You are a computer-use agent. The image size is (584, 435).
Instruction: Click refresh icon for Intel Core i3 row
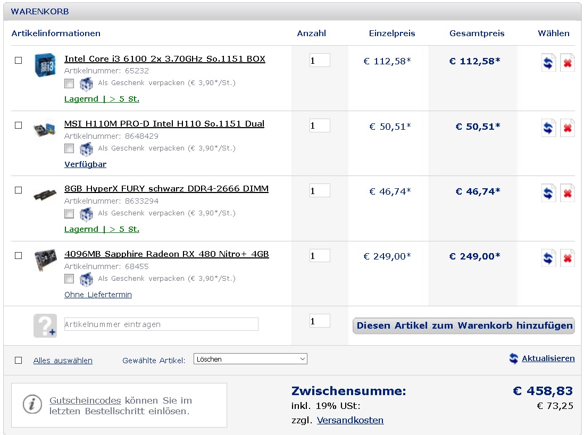coord(548,63)
